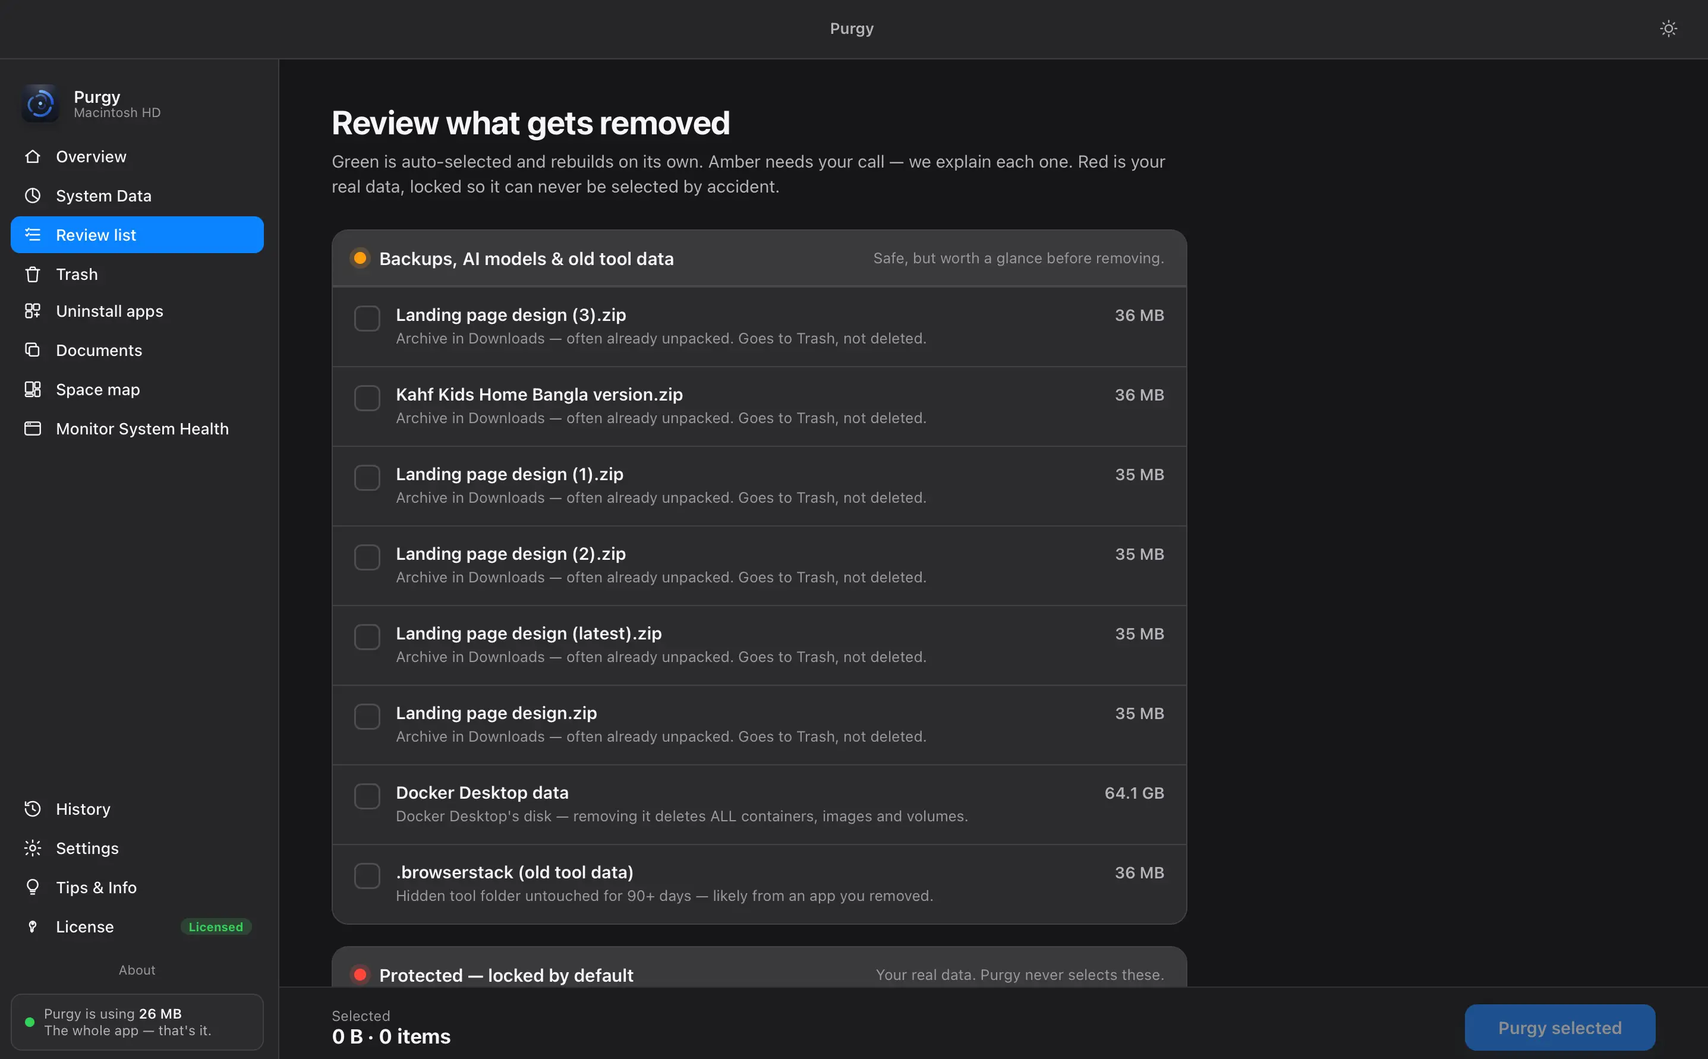Click the Overview house icon
The image size is (1708, 1059).
(x=32, y=156)
